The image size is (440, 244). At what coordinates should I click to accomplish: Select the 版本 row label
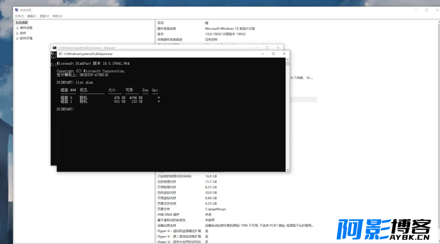[161, 34]
